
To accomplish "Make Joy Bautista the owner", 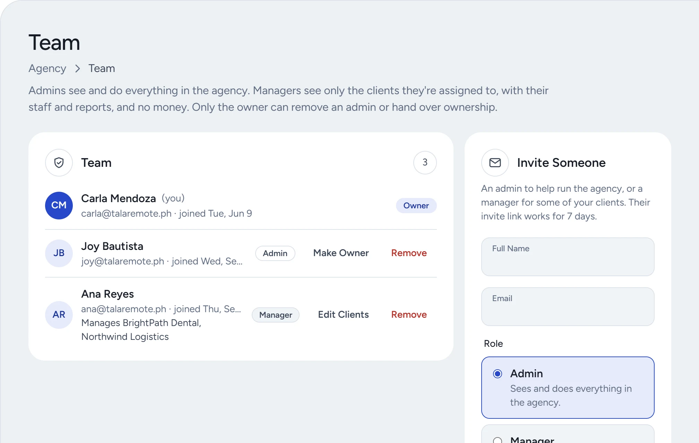I will [341, 253].
